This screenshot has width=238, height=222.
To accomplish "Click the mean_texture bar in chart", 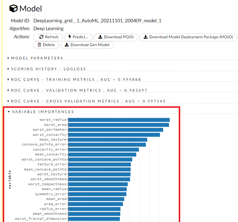I will tap(108, 140).
